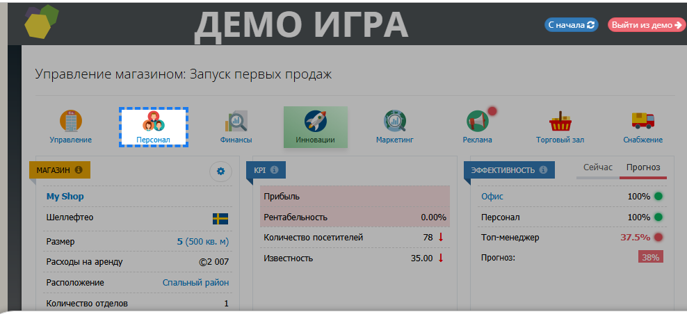The width and height of the screenshot is (687, 321).
Task: Click the red arrow by Количество посетителей
Action: pos(441,238)
